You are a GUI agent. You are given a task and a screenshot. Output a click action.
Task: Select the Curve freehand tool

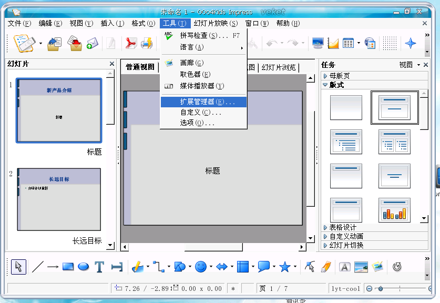click(137, 267)
